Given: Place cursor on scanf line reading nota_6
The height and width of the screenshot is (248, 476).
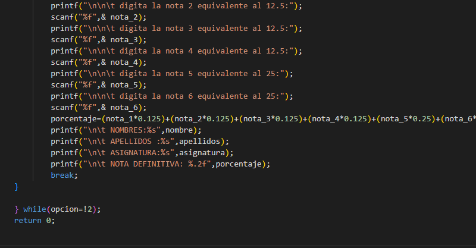Looking at the screenshot, I should coord(99,108).
